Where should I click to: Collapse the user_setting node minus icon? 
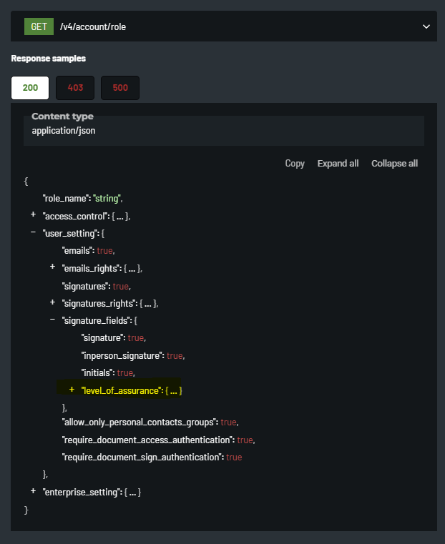coord(33,233)
